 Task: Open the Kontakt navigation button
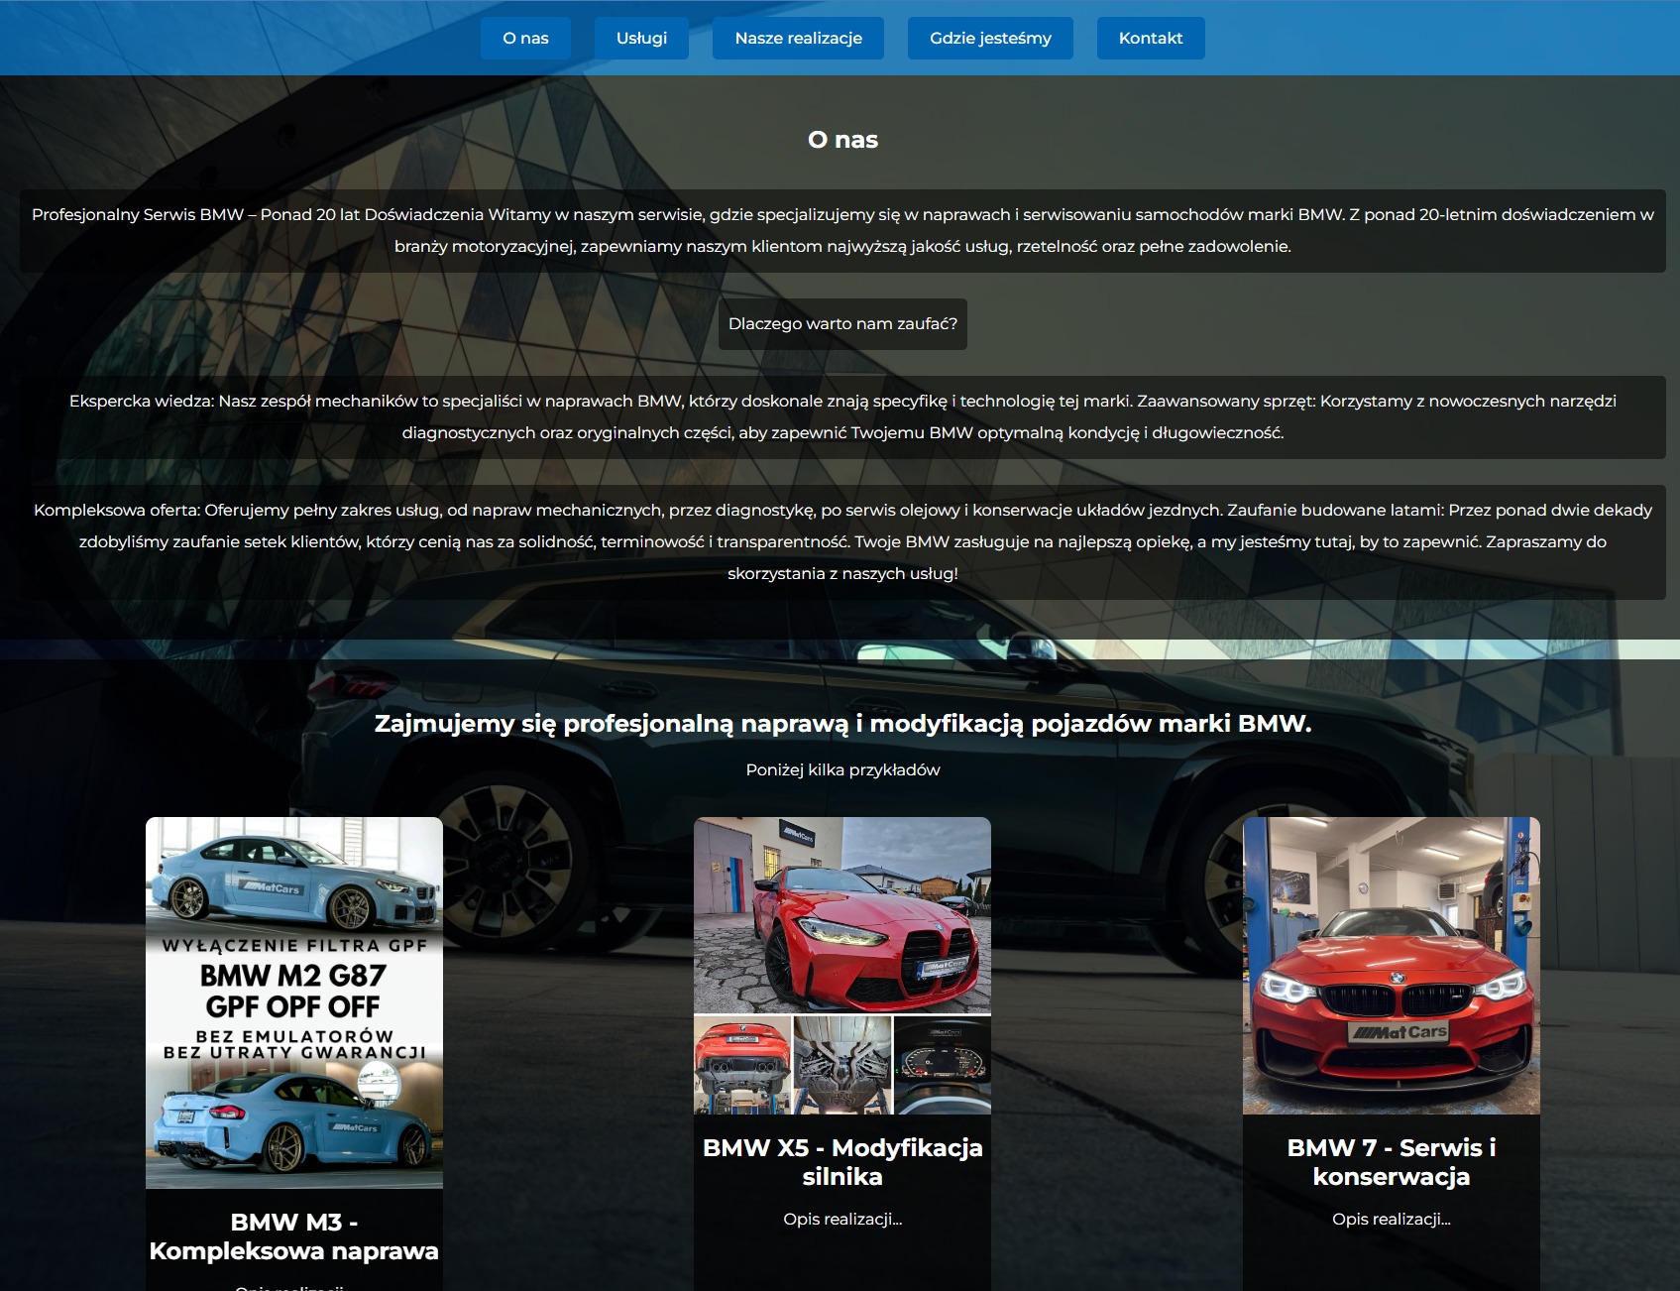click(1151, 38)
